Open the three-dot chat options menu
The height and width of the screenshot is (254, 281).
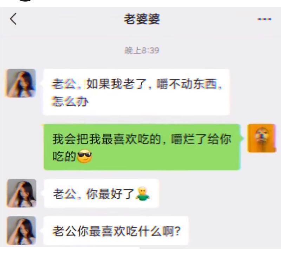click(x=264, y=19)
